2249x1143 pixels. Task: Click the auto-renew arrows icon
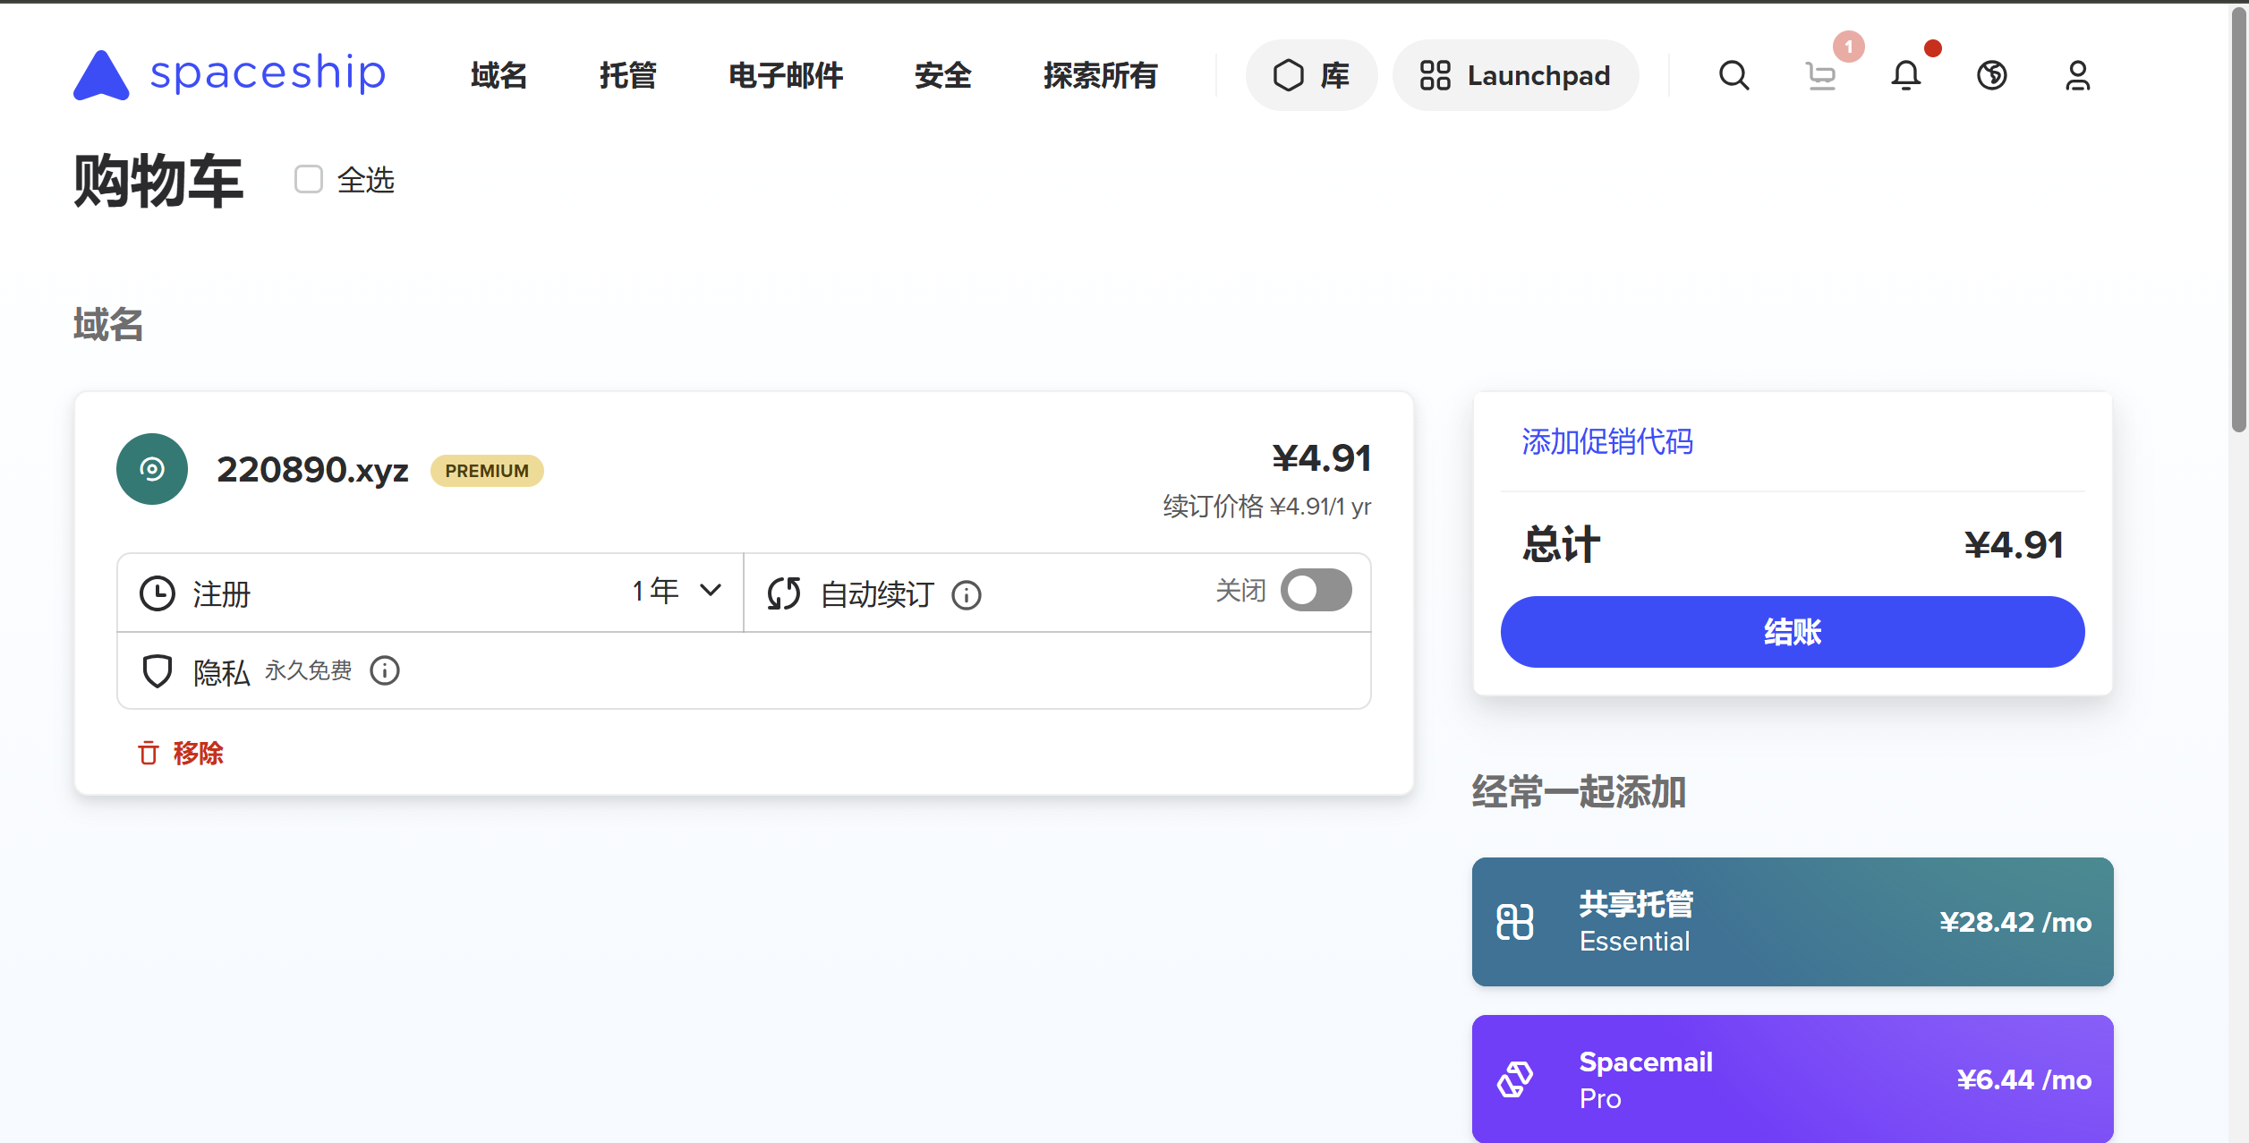click(x=784, y=593)
